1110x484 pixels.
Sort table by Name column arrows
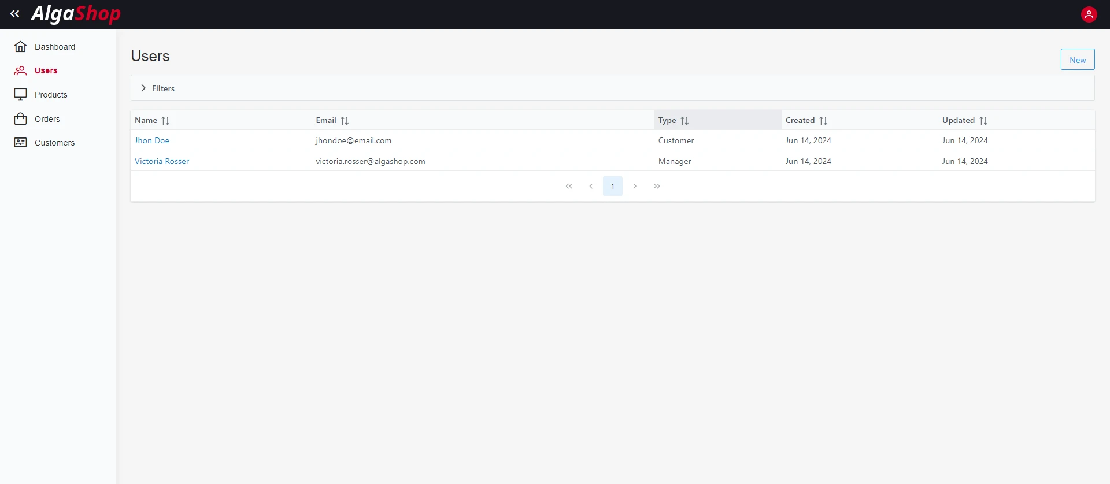click(x=165, y=121)
